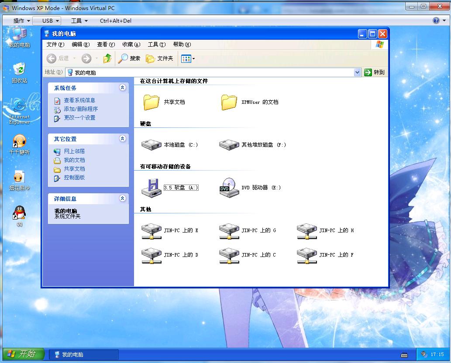This screenshot has width=451, height=363.
Task: Open the 共享文档 folder icon
Action: [x=151, y=103]
